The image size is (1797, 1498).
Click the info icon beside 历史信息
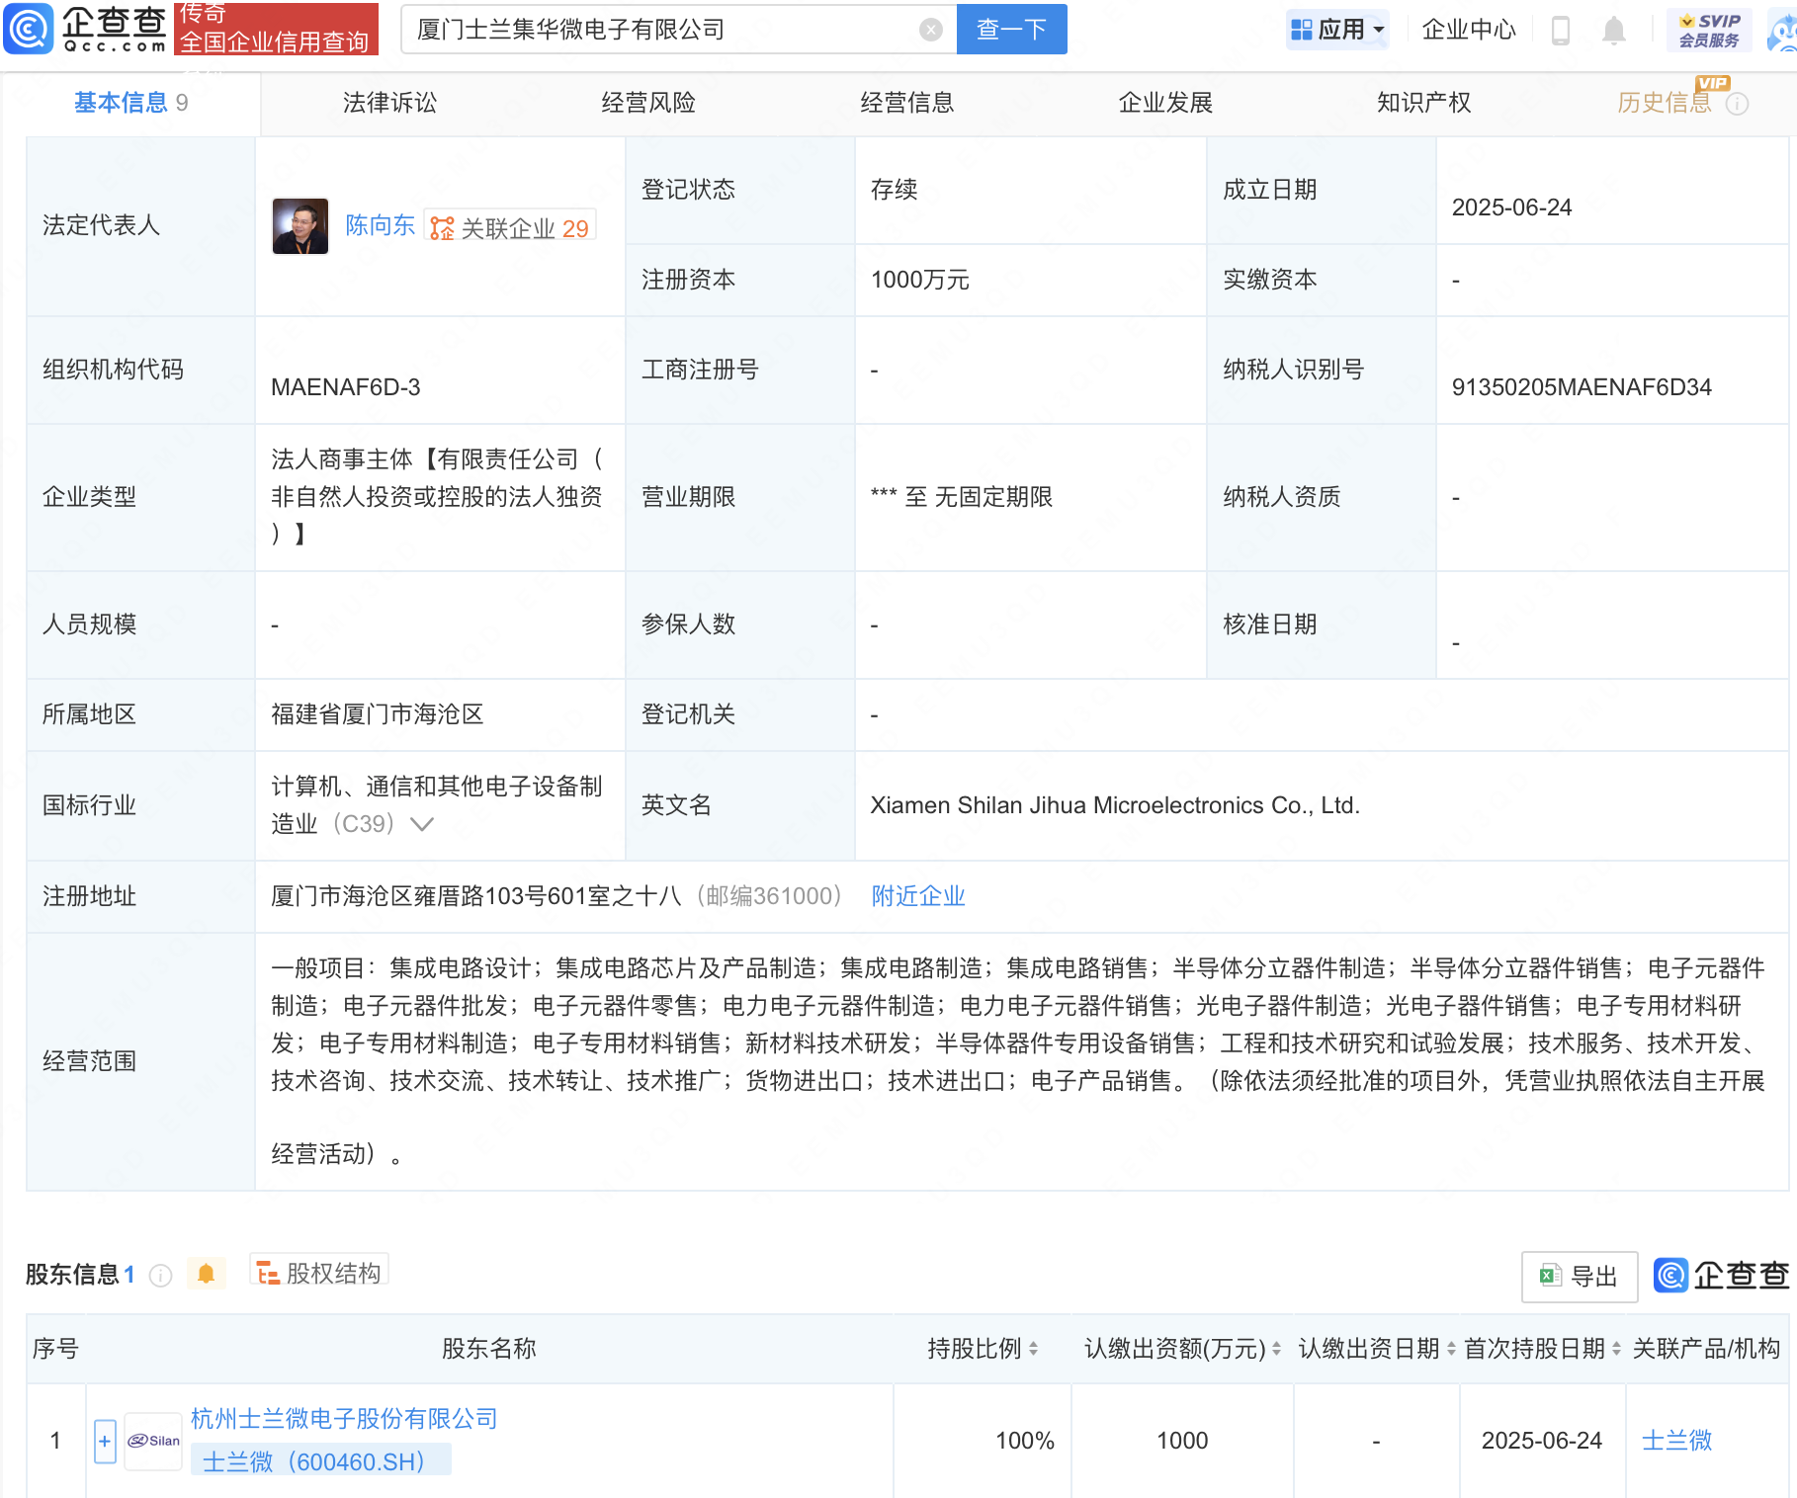tap(1737, 104)
